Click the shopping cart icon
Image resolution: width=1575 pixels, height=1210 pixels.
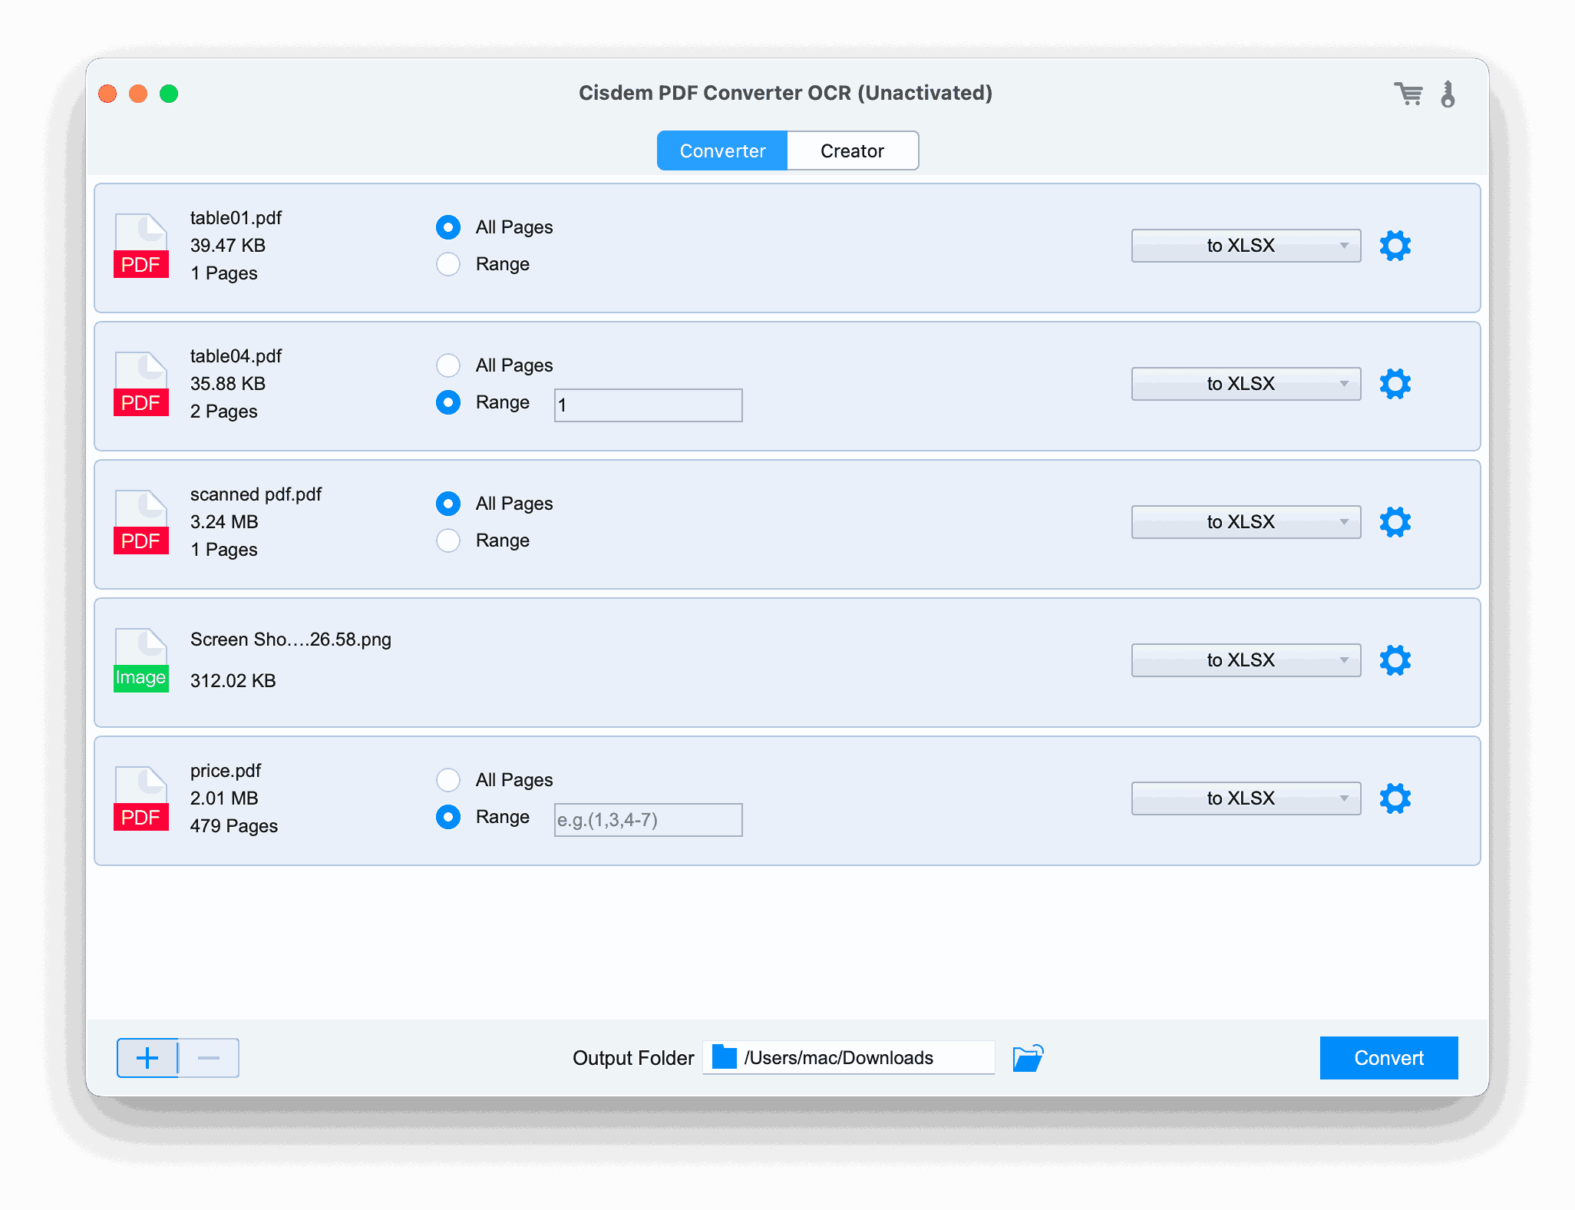[x=1408, y=91]
